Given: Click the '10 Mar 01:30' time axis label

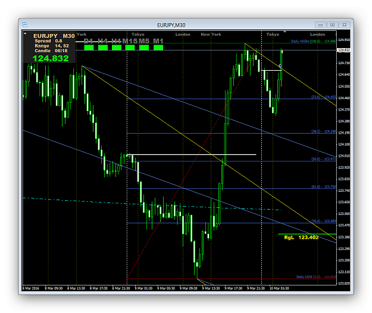Looking at the screenshot, I should point(279,289).
